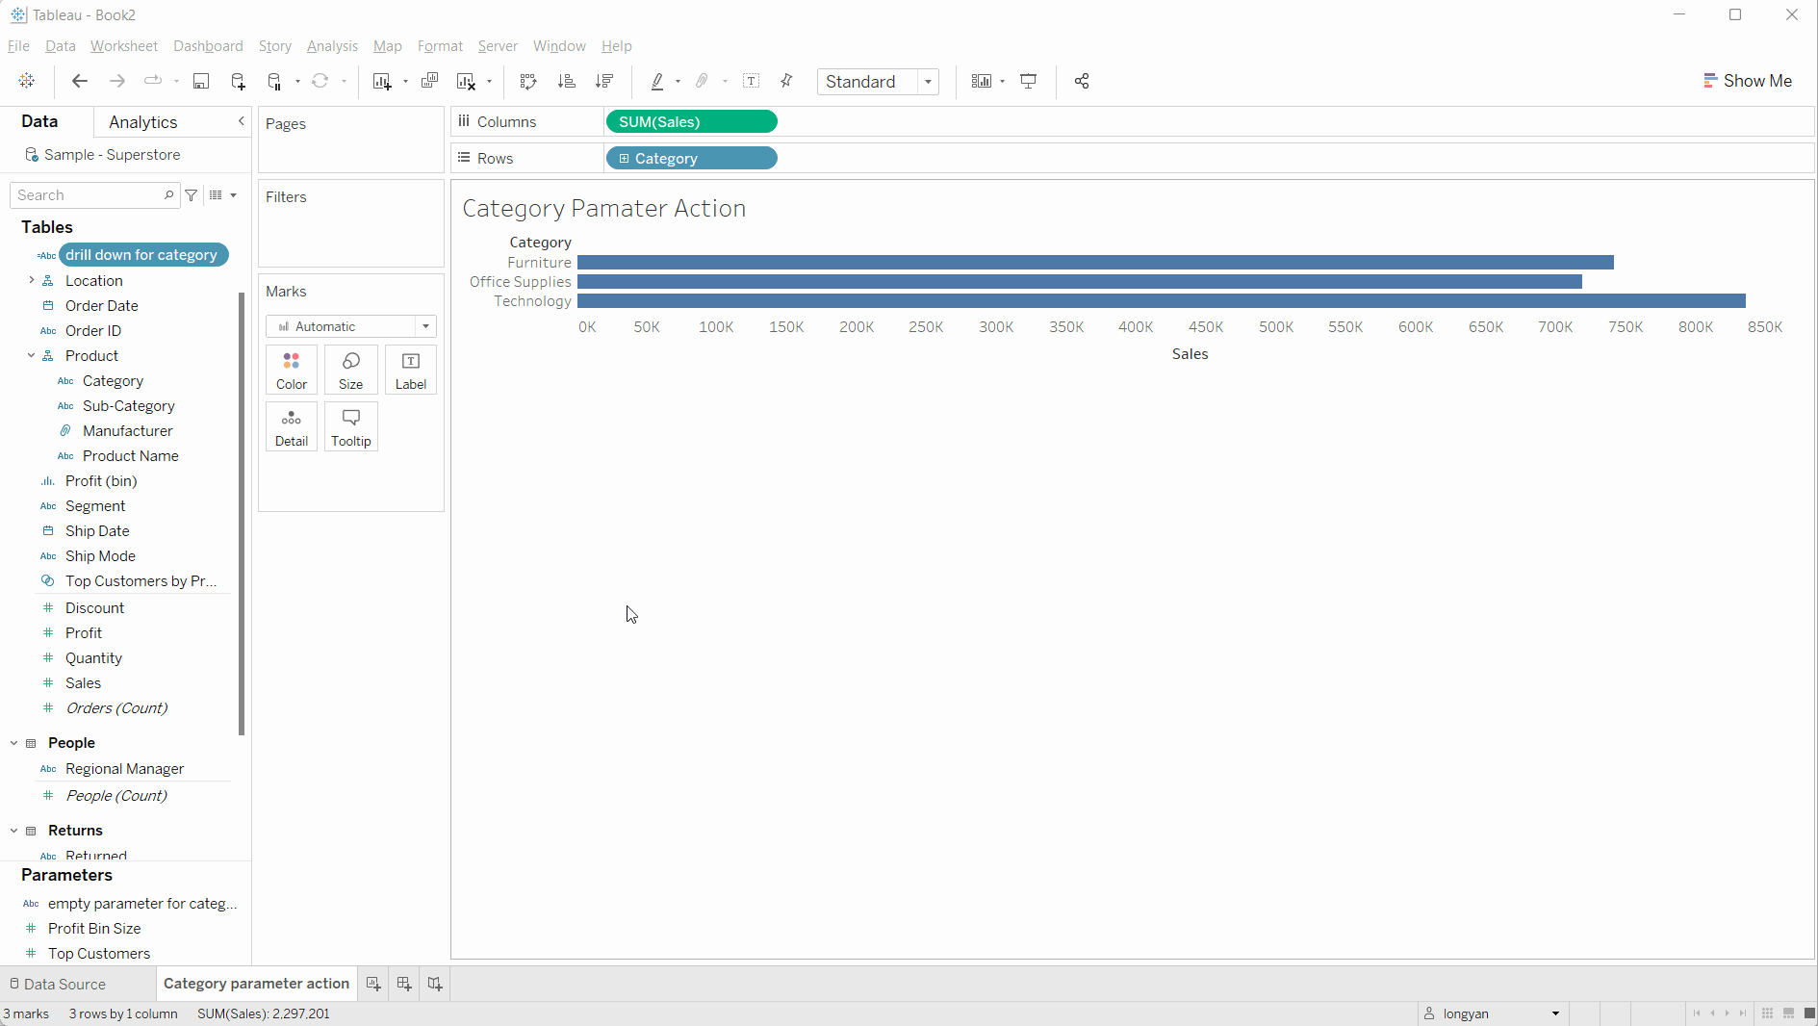This screenshot has width=1818, height=1026.
Task: Click the Size marks card button
Action: tap(351, 370)
